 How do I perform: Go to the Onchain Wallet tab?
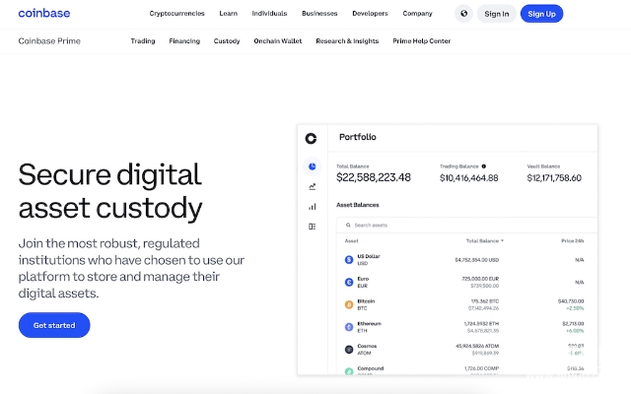(278, 41)
